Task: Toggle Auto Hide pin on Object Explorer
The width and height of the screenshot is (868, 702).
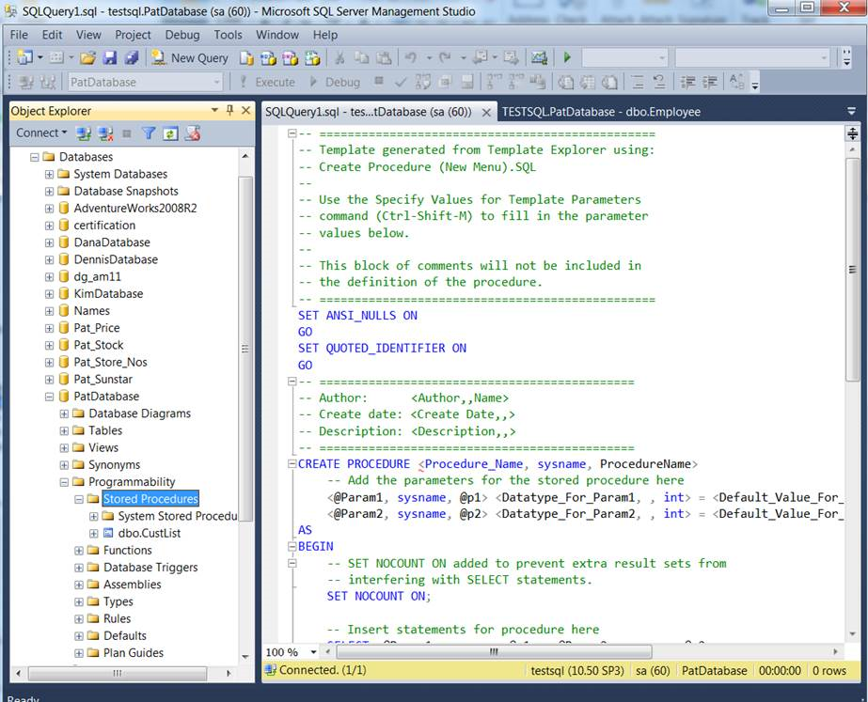Action: (230, 110)
